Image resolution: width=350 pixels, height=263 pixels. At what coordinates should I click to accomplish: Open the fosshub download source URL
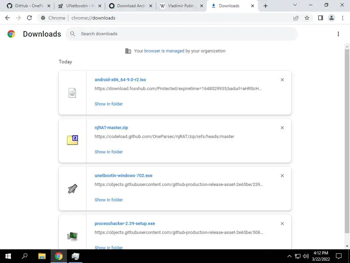click(x=178, y=88)
